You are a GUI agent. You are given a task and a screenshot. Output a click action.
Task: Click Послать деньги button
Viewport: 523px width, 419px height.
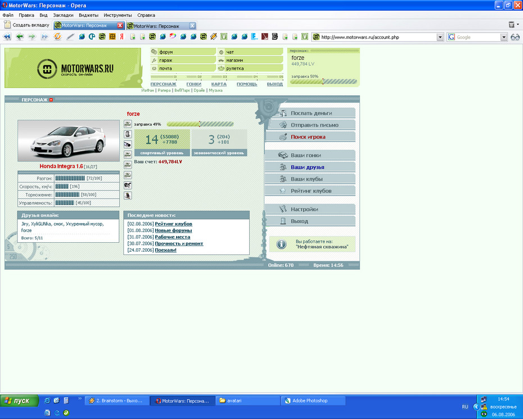pyautogui.click(x=311, y=113)
